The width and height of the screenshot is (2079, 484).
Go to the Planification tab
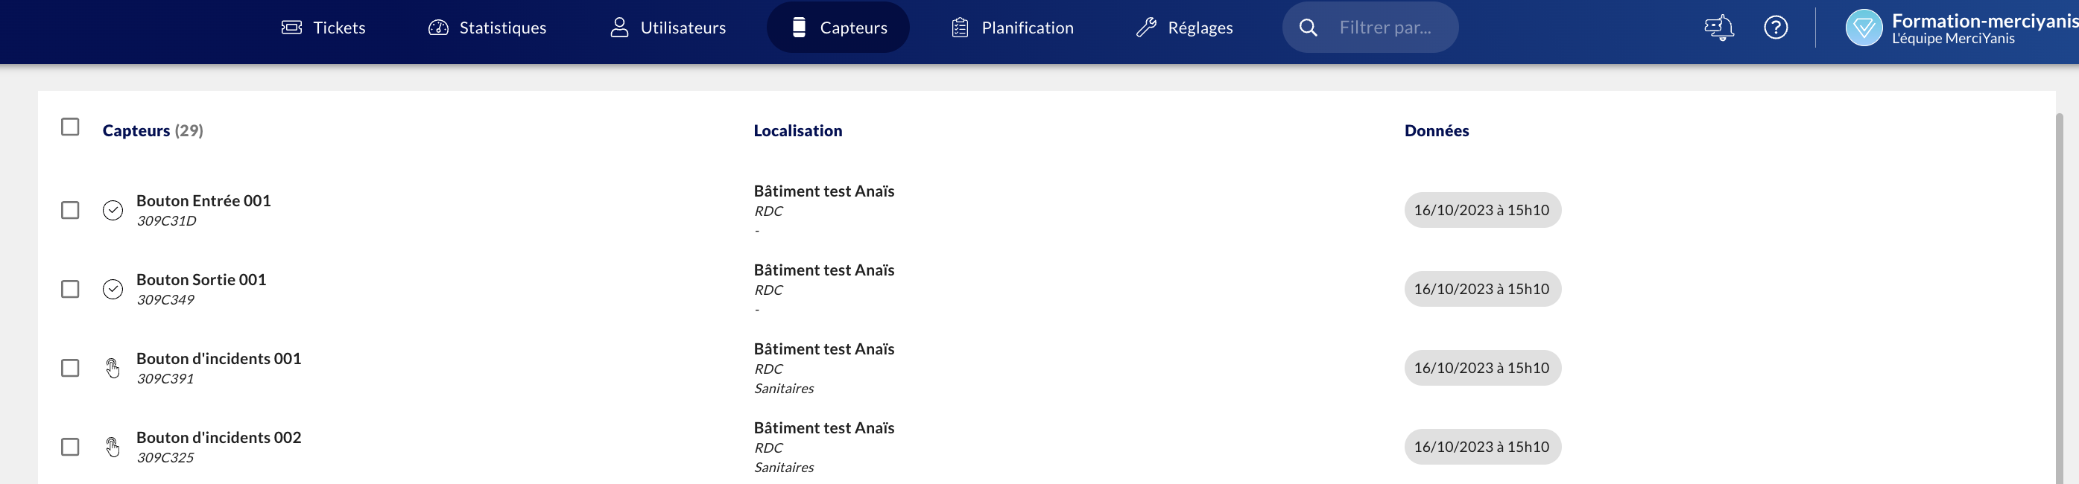1012,28
